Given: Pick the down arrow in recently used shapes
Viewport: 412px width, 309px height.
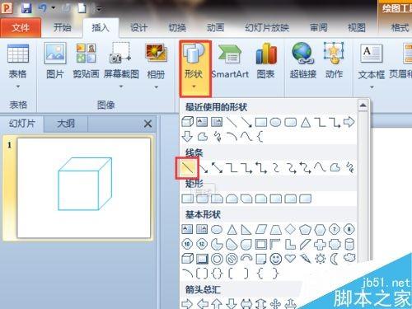Looking at the screenshot, I should coord(187,136).
